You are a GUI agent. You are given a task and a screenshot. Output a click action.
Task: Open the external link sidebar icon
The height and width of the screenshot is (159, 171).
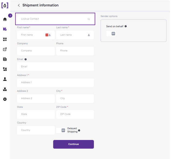click(5, 49)
